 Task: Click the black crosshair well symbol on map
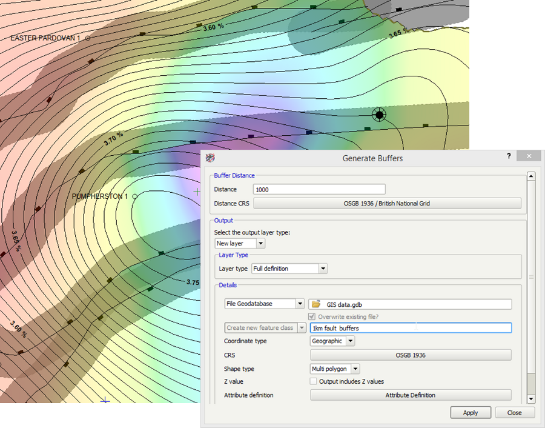379,114
